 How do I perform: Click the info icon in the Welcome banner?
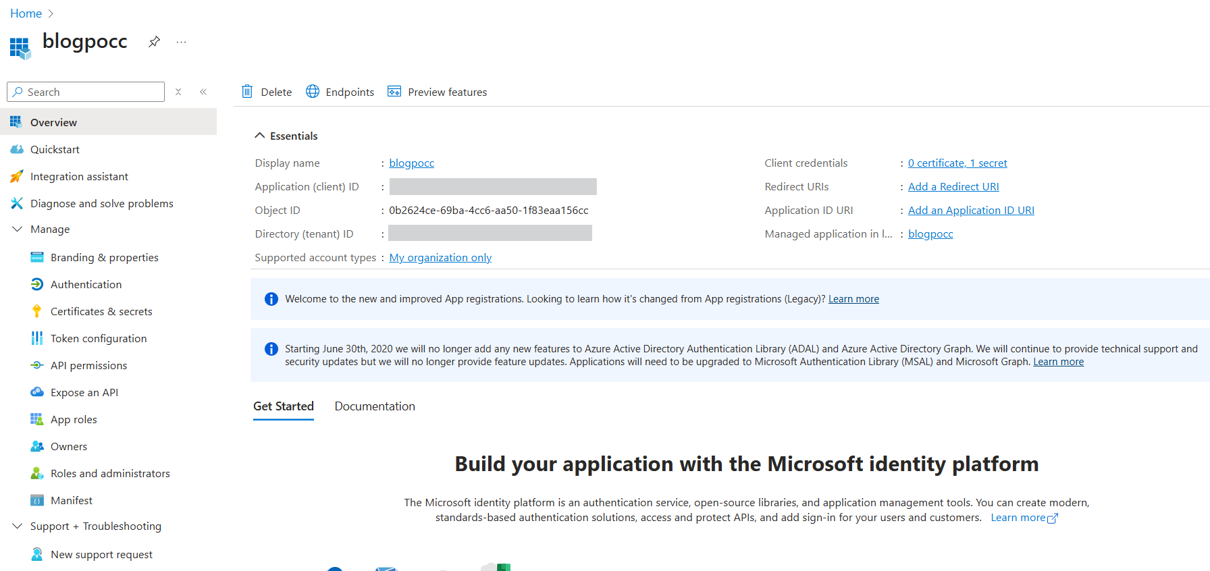(271, 299)
